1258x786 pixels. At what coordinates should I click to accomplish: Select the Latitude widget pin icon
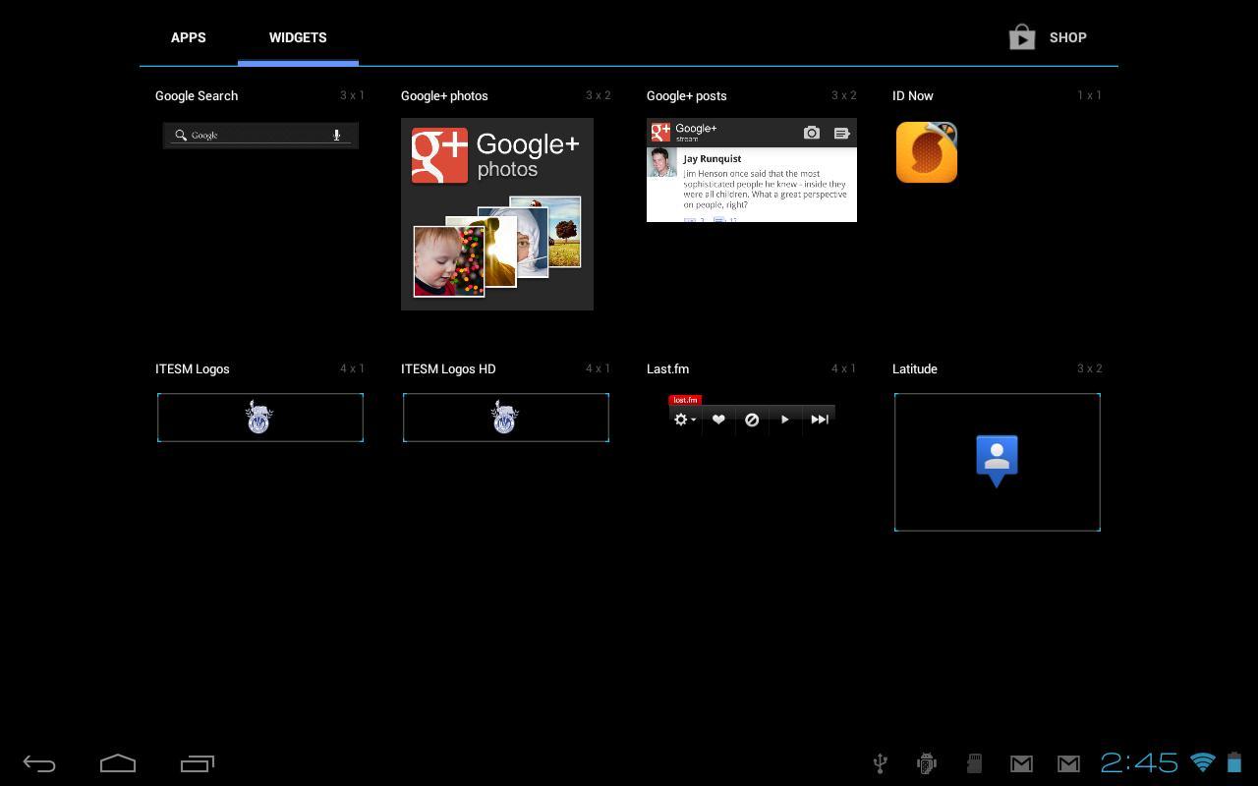tap(997, 461)
